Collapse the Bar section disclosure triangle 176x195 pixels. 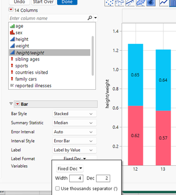coord(11,104)
